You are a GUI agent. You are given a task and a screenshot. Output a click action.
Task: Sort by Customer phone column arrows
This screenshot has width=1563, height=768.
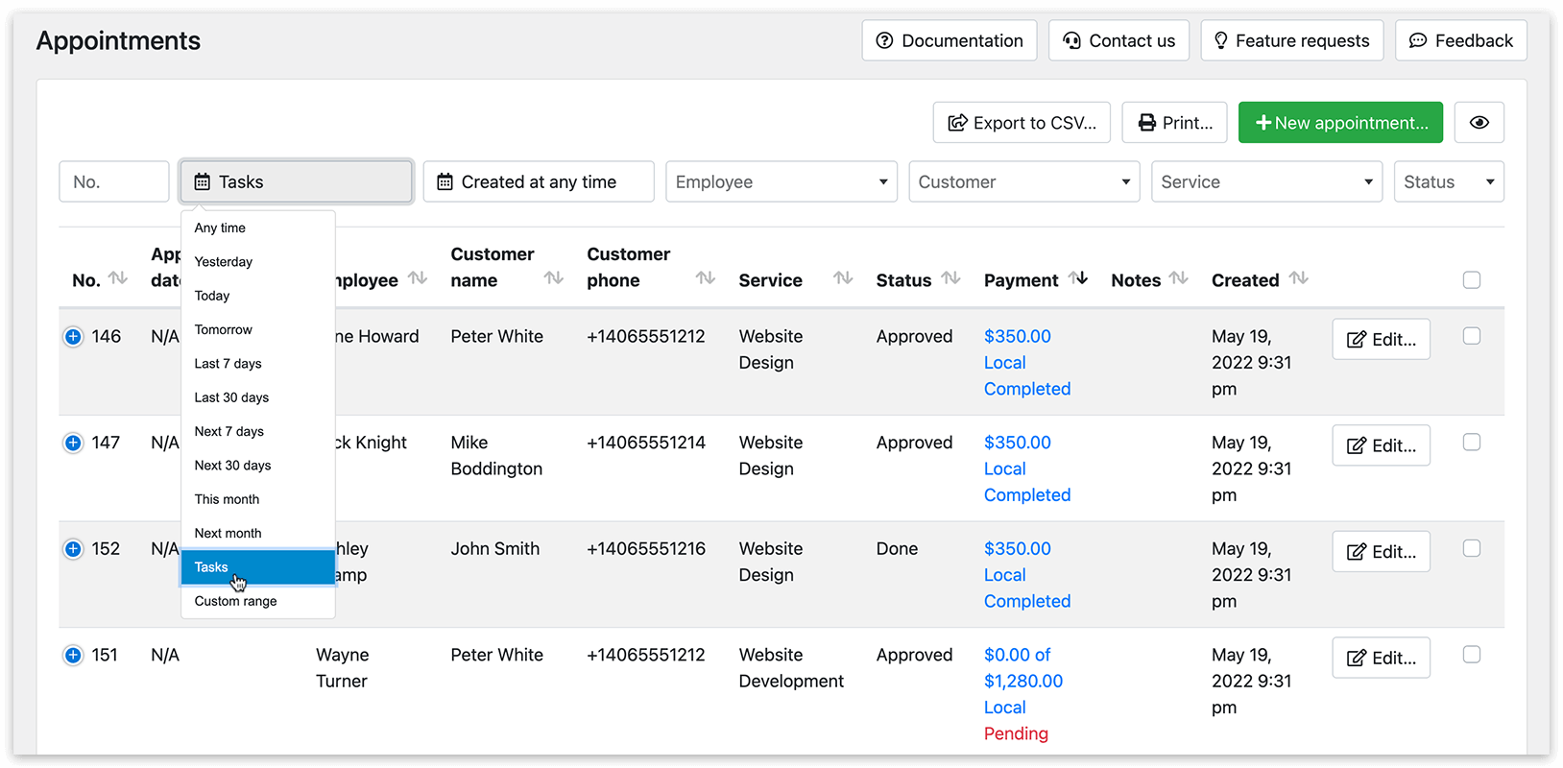pyautogui.click(x=706, y=278)
